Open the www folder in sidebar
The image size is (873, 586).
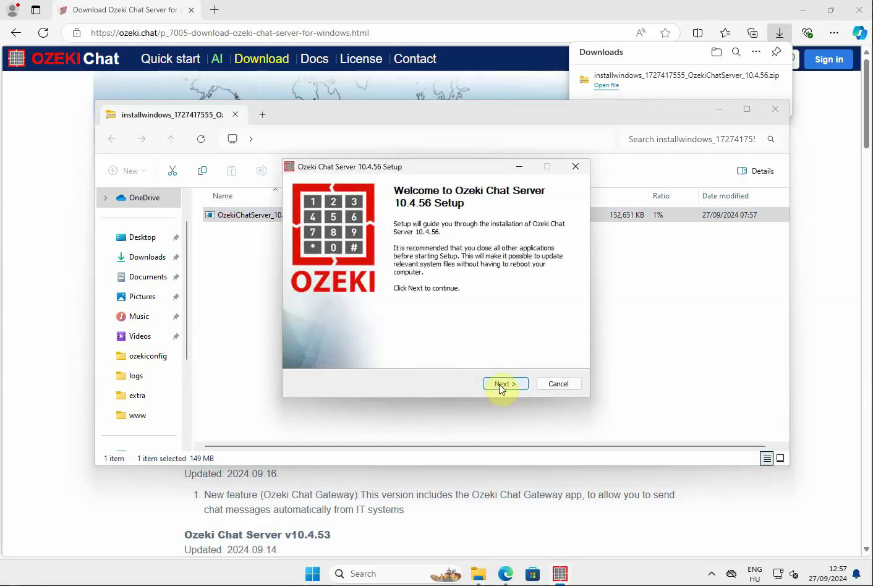(137, 415)
